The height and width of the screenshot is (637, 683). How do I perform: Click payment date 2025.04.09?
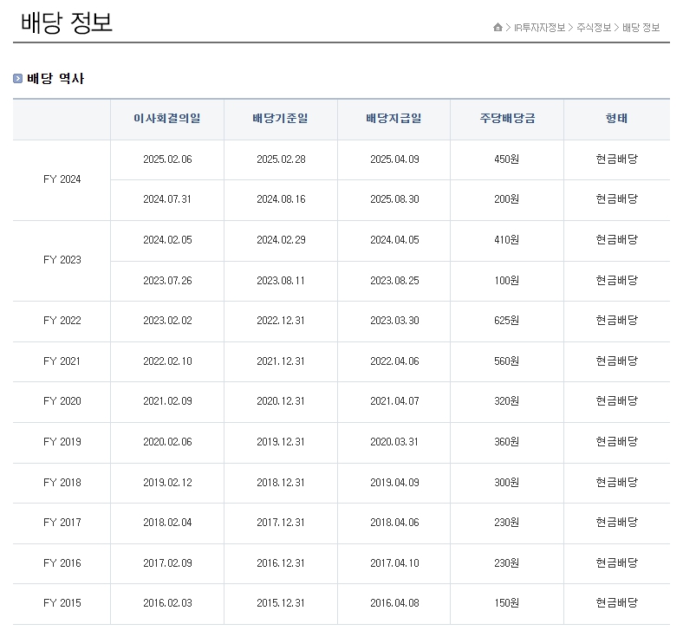click(394, 159)
